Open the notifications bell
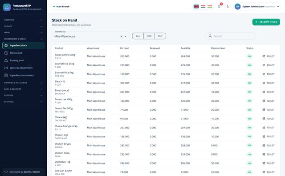Image resolution: width=285 pixels, height=176 pixels. tap(219, 7)
